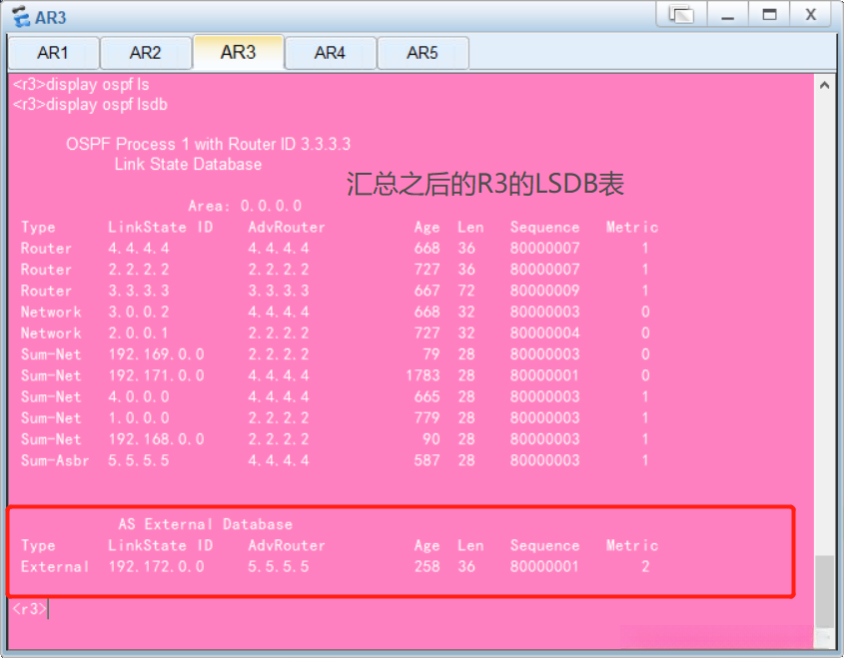
Task: Click Sum-Net entry 192.168.0.0
Action: click(157, 439)
